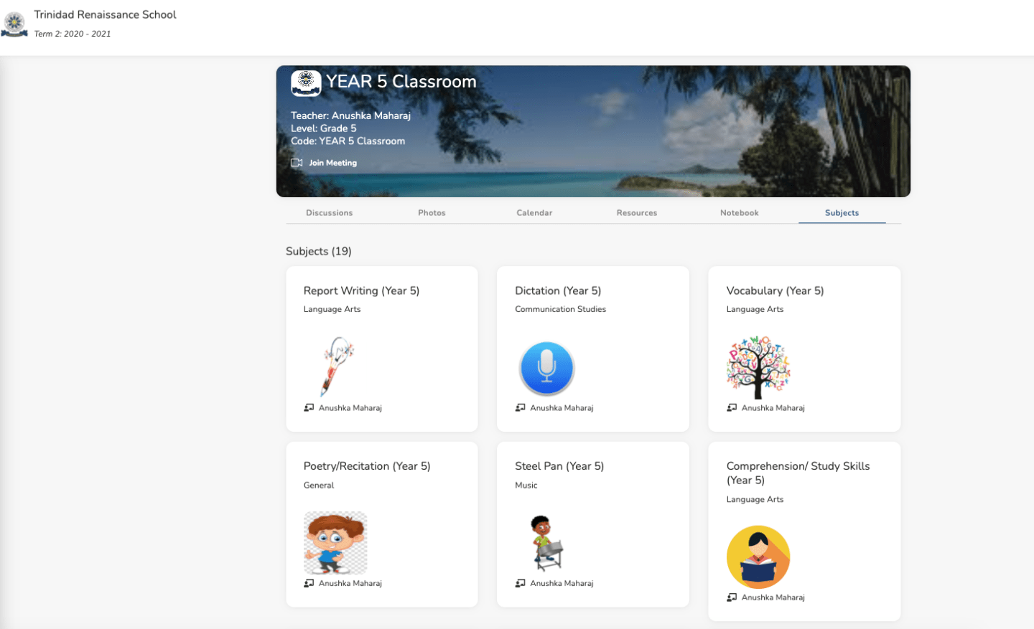Click the paintbrush icon on Report Writing card
Viewport: 1034px width, 629px height.
[x=335, y=367]
